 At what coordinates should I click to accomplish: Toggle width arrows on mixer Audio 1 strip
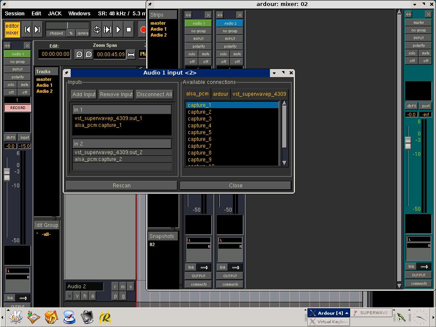click(x=188, y=15)
